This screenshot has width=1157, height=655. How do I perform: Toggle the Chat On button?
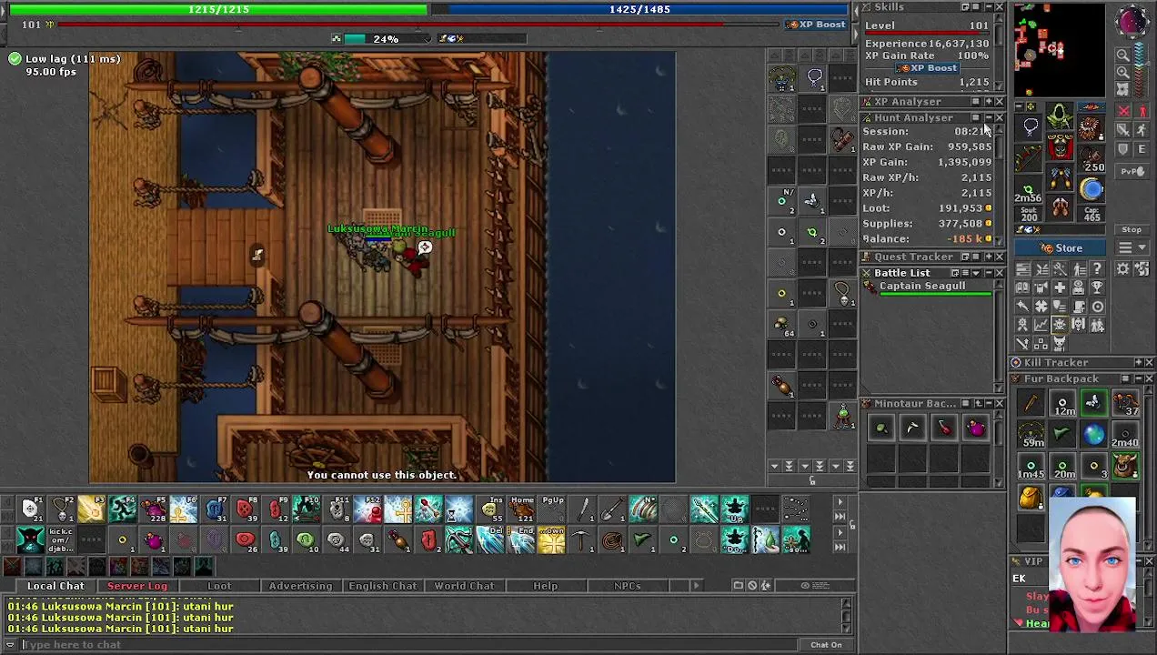pos(826,645)
